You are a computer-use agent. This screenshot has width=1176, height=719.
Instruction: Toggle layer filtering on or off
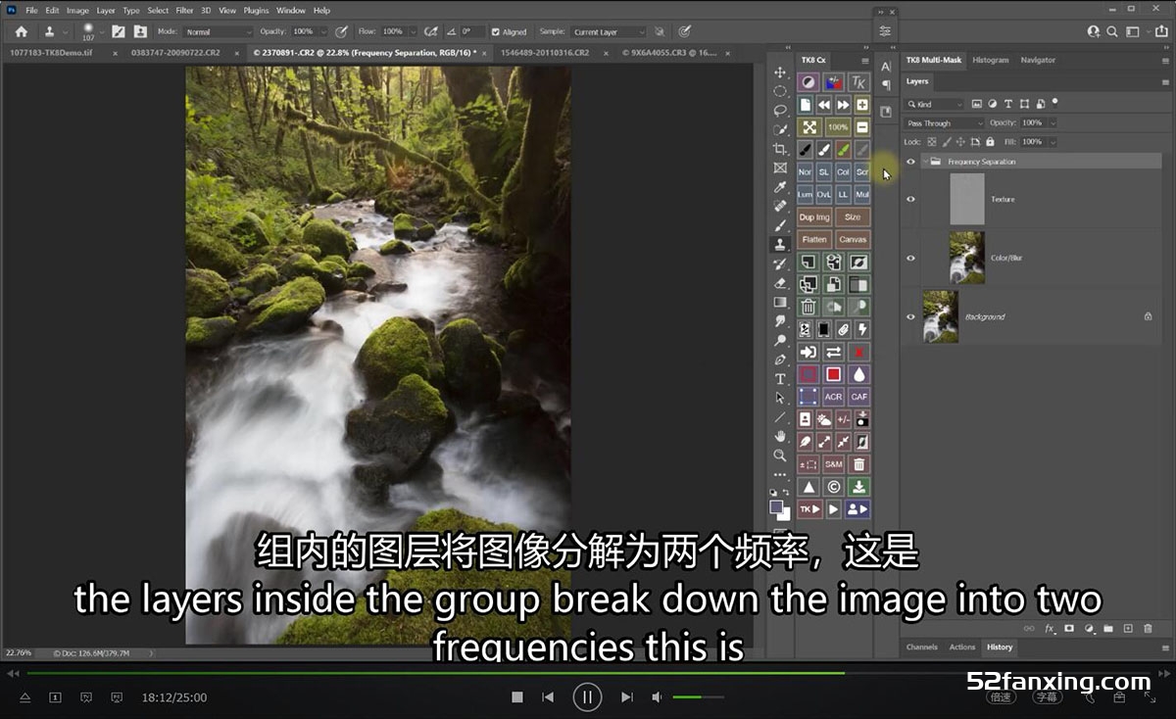(x=1054, y=102)
